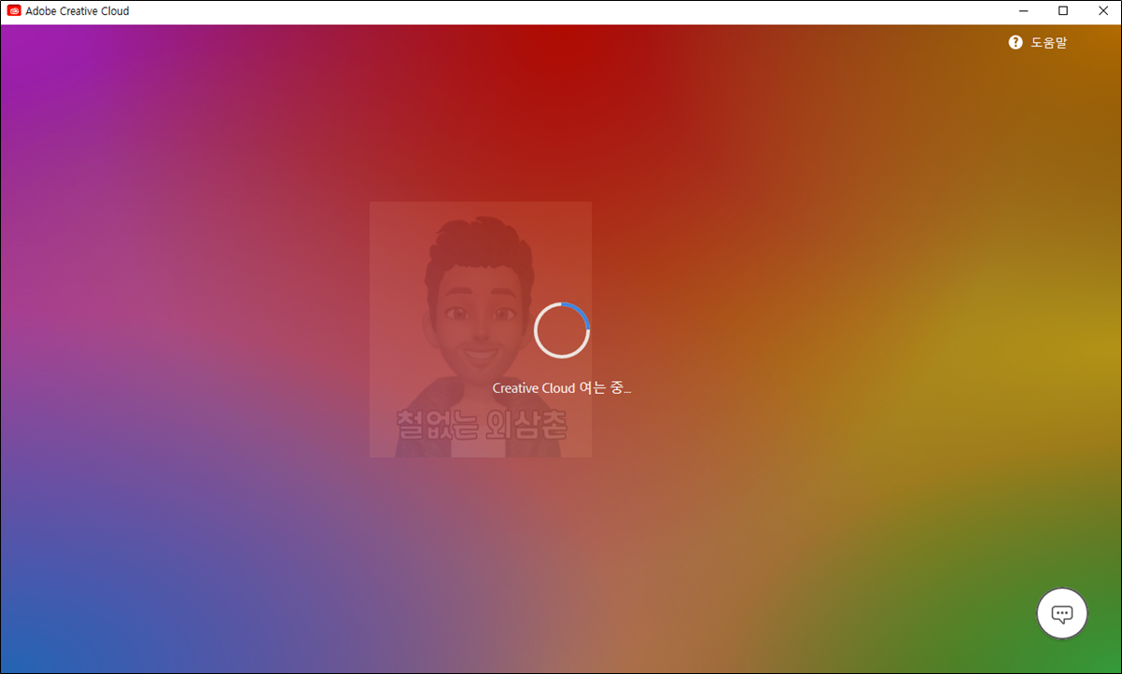Close the Adobe Creative Cloud window
The image size is (1122, 674).
coord(1102,11)
